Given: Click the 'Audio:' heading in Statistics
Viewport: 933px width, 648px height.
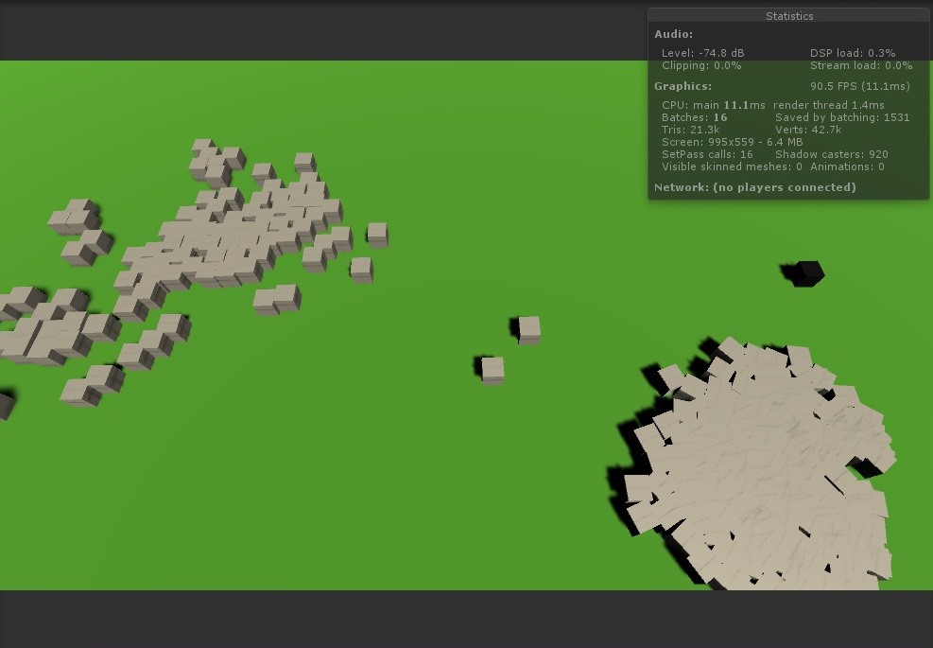Looking at the screenshot, I should point(674,35).
